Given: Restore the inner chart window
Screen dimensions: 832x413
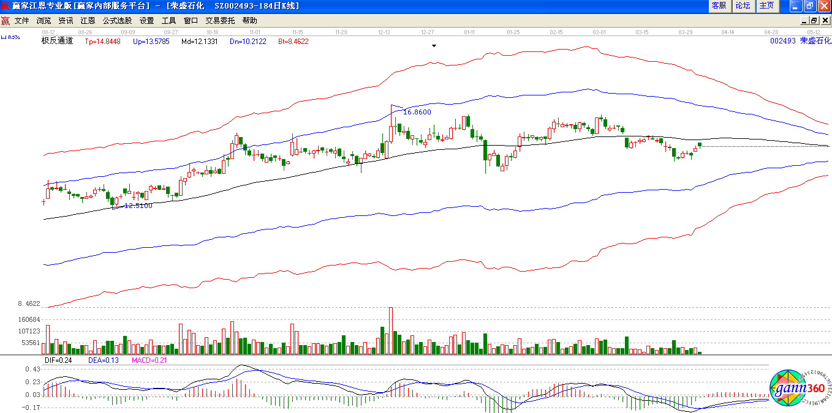Looking at the screenshot, I should [x=814, y=21].
